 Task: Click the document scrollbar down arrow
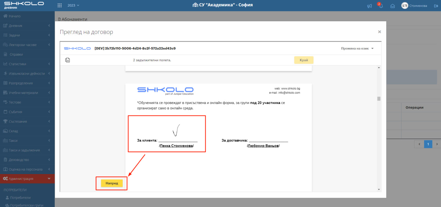point(379,189)
